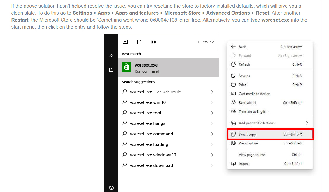Open the settings gear in search sidebar

(x=111, y=188)
